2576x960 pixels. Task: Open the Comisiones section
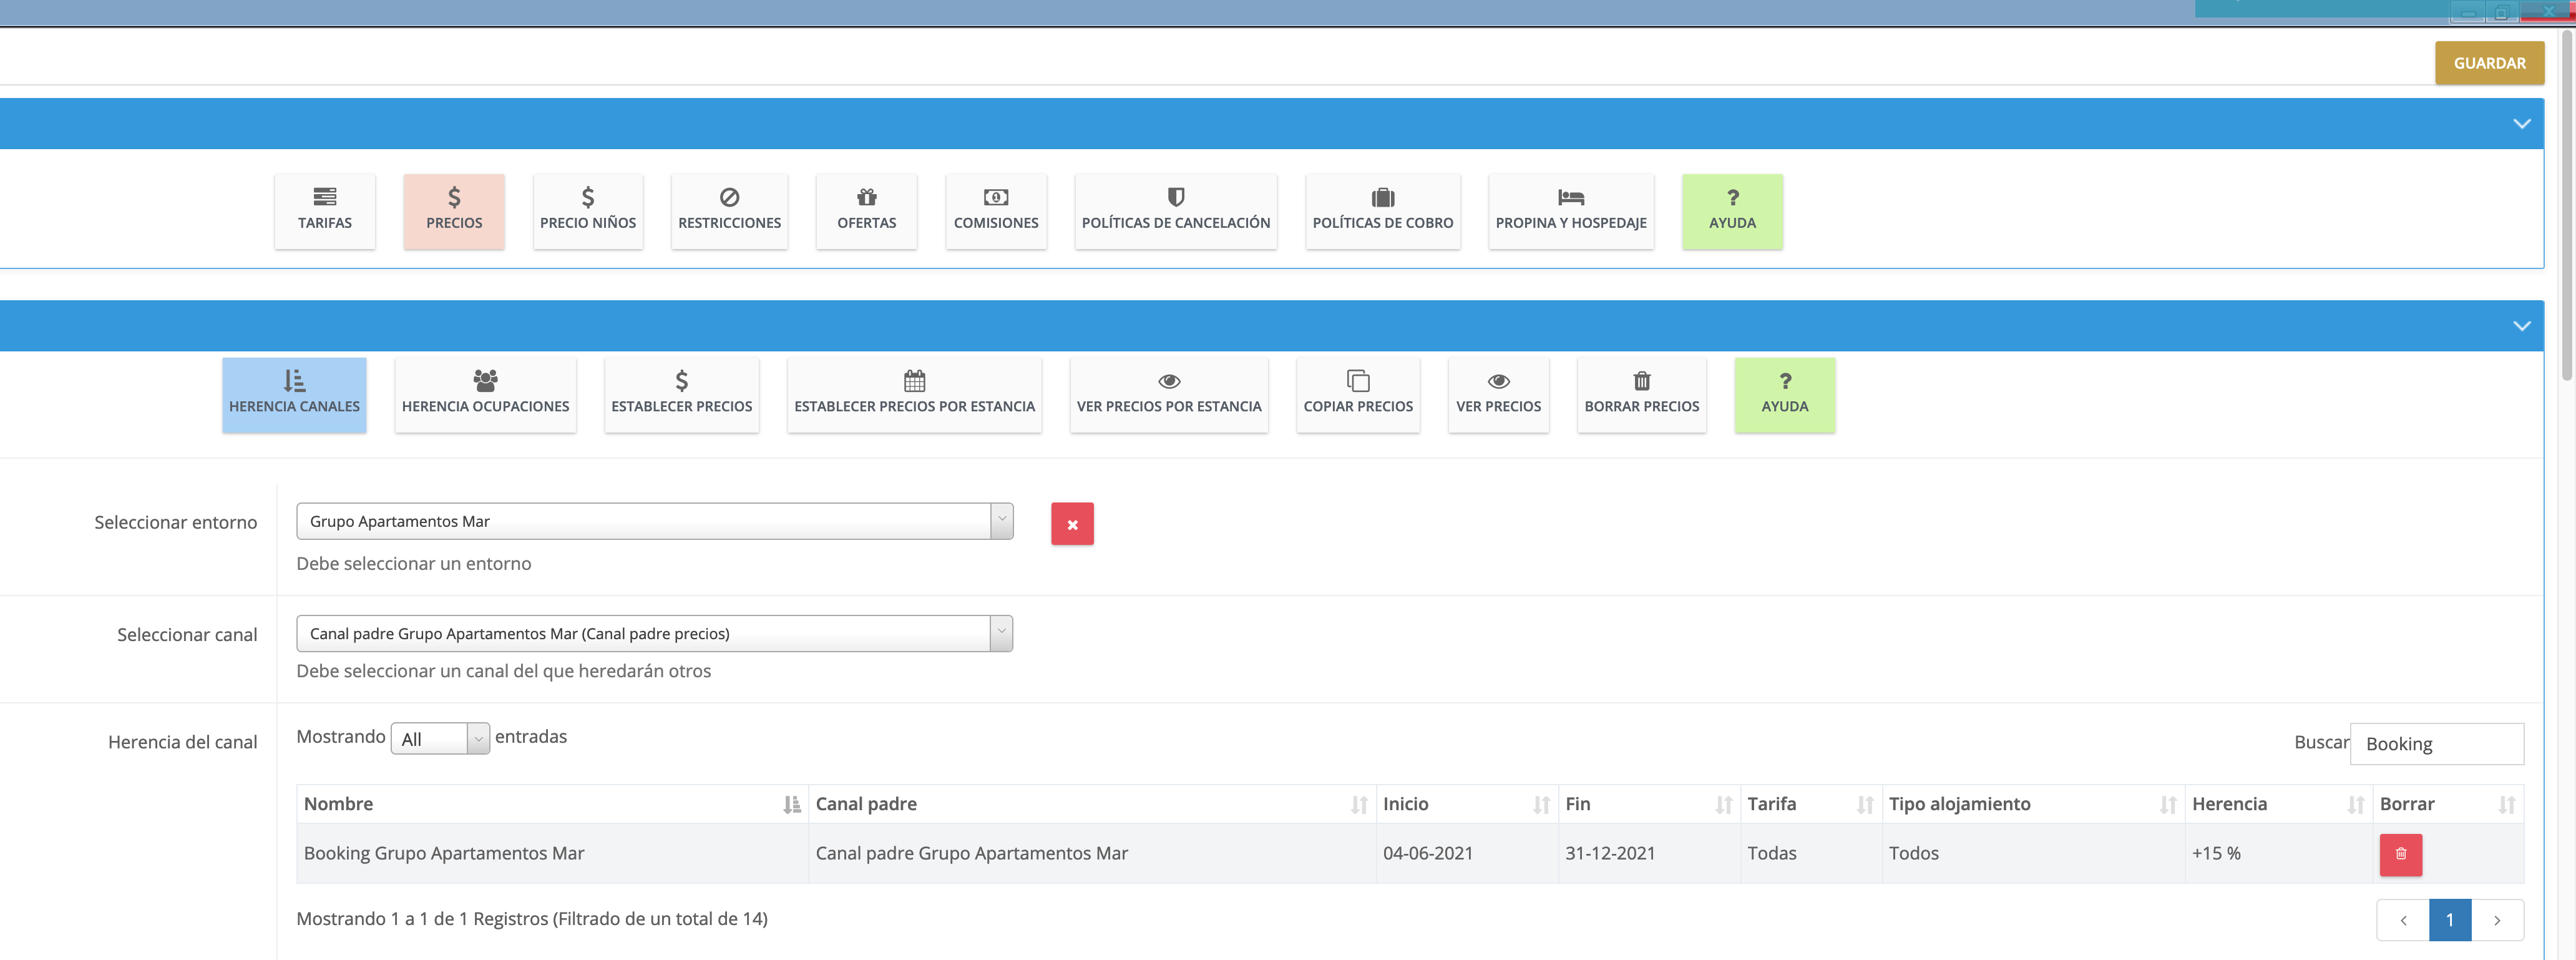point(995,210)
